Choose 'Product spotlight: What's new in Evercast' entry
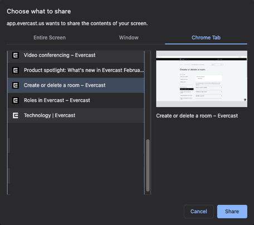254x225 pixels. tap(76, 70)
